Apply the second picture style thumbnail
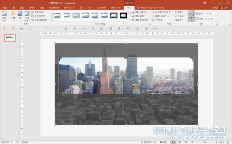Viewport: 232px width, 144px height. tap(67, 15)
